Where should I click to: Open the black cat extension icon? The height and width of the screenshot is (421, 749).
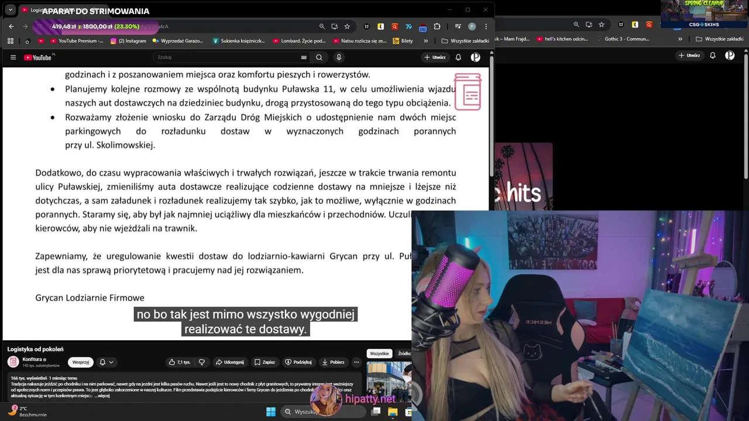[367, 26]
